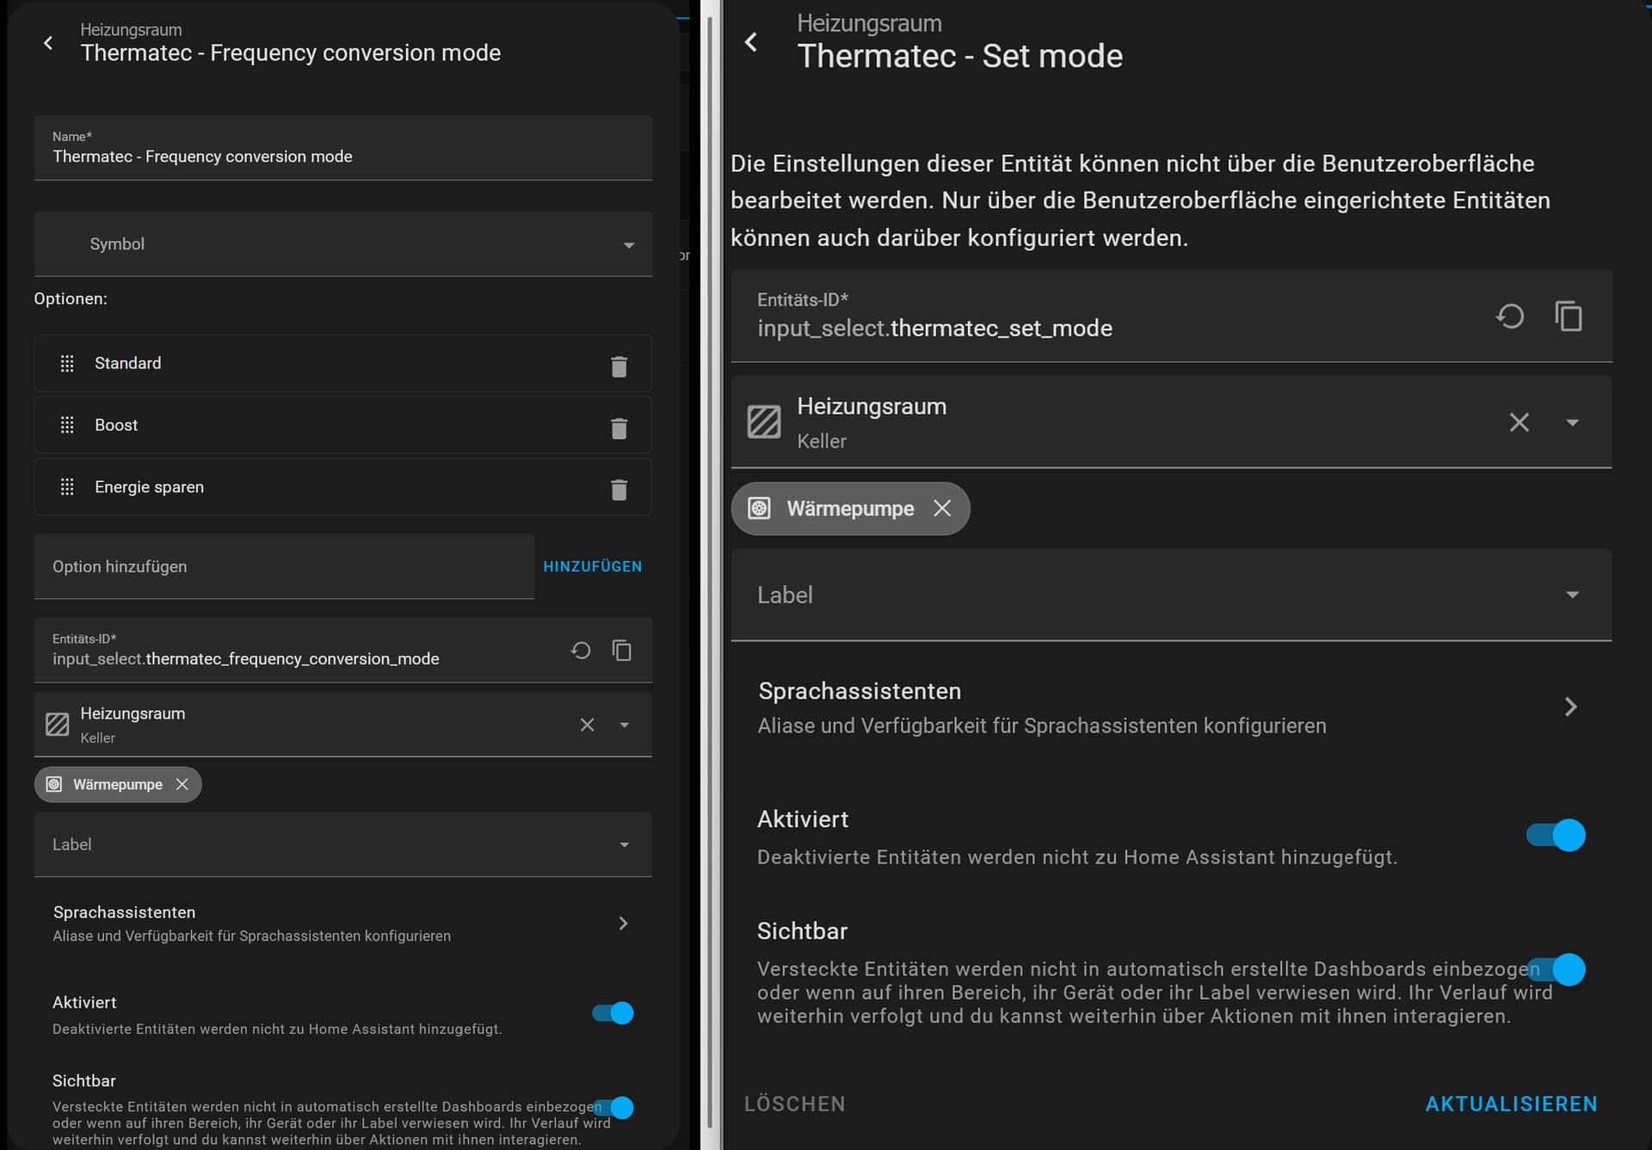Copy the frequency_conversion_mode entity ID
Screen dimensions: 1652x1150
[x=621, y=651]
